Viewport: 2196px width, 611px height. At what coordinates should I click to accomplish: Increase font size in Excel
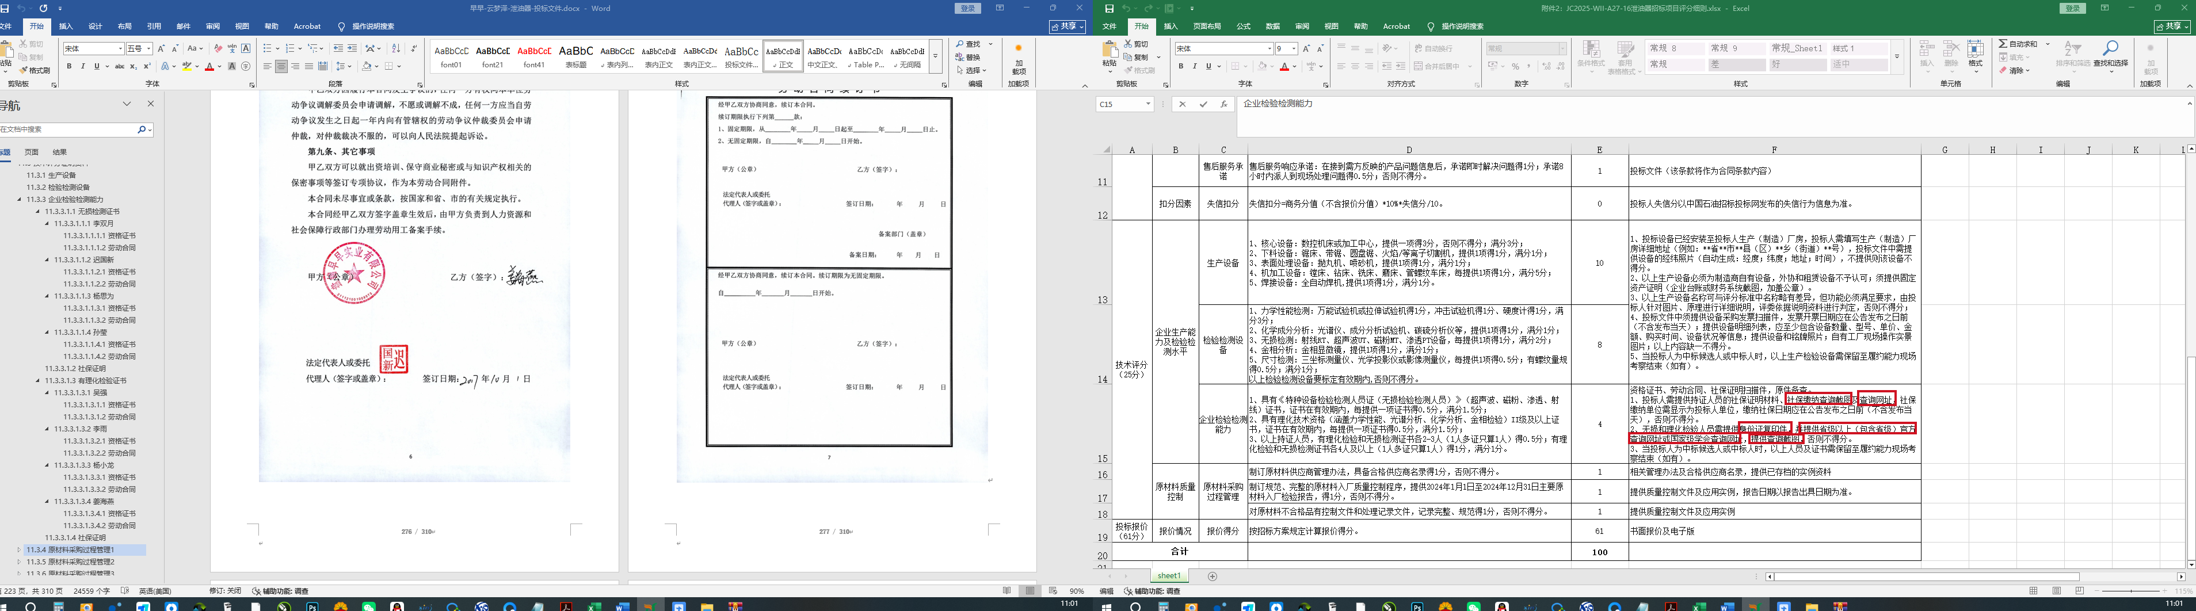[1306, 48]
